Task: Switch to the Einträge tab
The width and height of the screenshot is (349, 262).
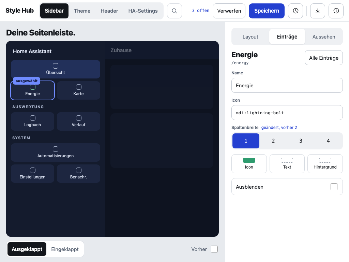Action: click(287, 37)
